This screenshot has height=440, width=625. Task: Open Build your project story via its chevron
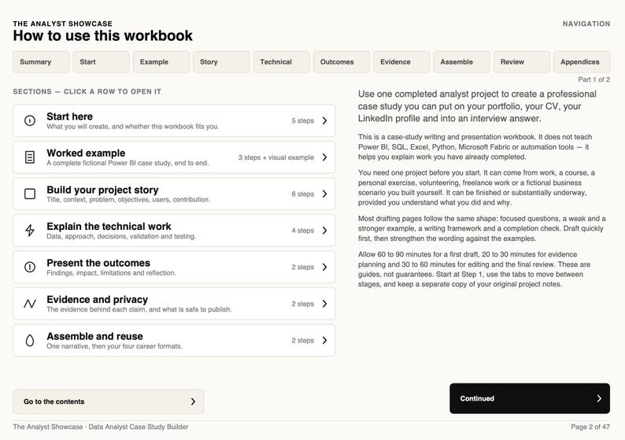click(x=324, y=194)
